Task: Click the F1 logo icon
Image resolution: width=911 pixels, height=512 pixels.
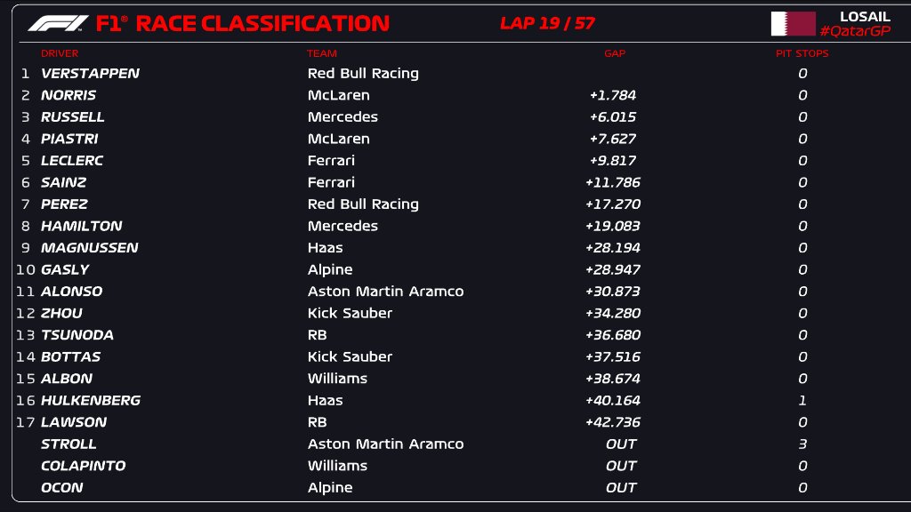Action: click(x=57, y=23)
